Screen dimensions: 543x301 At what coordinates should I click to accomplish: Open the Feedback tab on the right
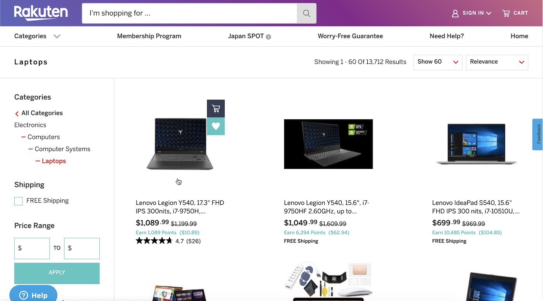[x=538, y=134]
